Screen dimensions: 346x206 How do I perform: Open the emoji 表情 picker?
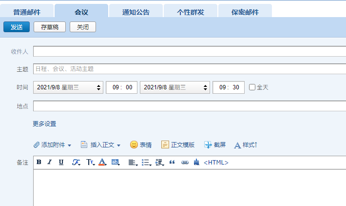(x=141, y=145)
